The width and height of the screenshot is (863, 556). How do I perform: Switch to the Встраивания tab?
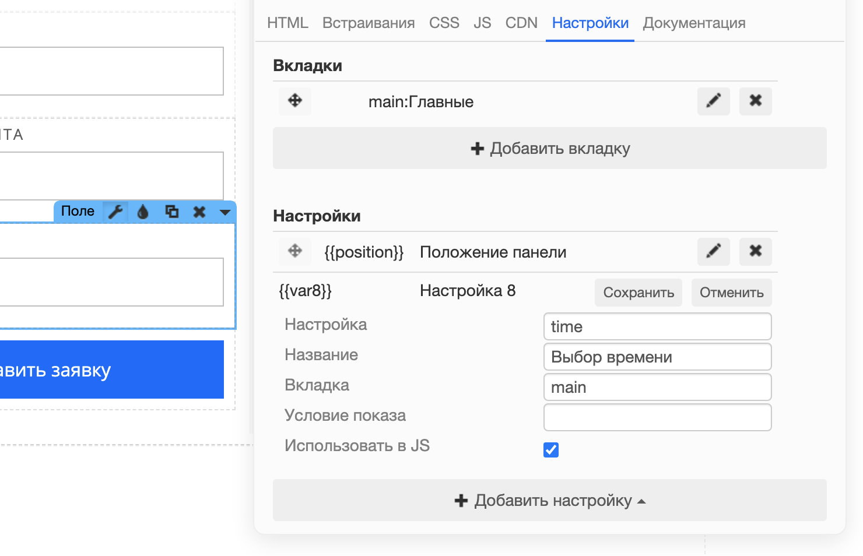tap(369, 23)
